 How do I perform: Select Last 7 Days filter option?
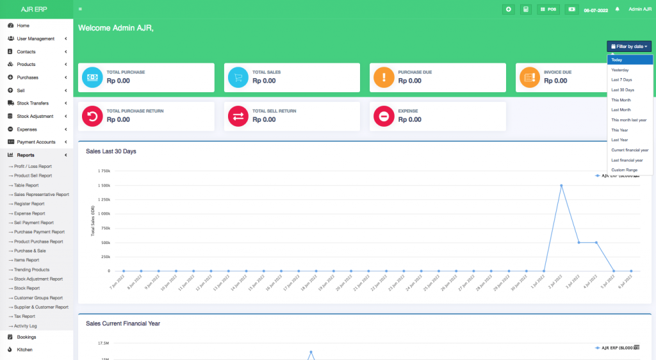coord(621,80)
